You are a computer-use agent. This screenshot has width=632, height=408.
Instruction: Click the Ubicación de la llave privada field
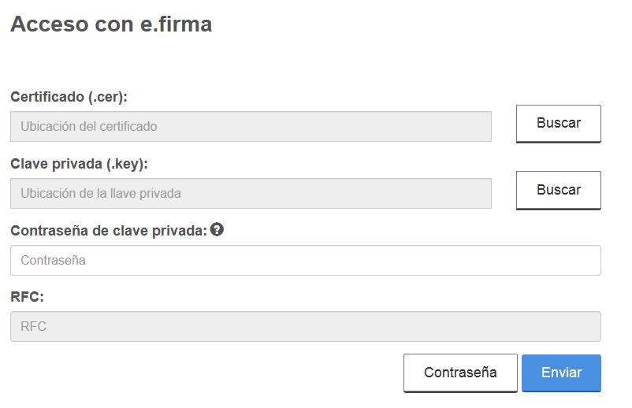pyautogui.click(x=251, y=193)
